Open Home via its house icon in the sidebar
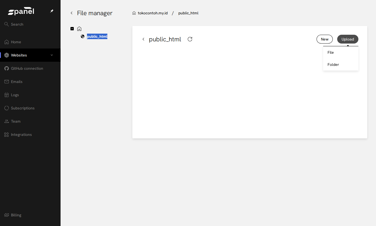This screenshot has height=226, width=376. [7, 42]
